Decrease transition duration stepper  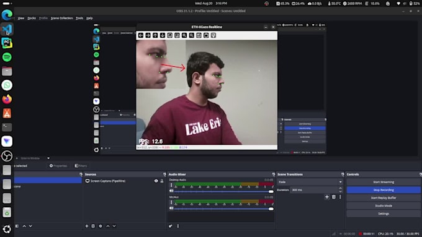[x=341, y=191]
